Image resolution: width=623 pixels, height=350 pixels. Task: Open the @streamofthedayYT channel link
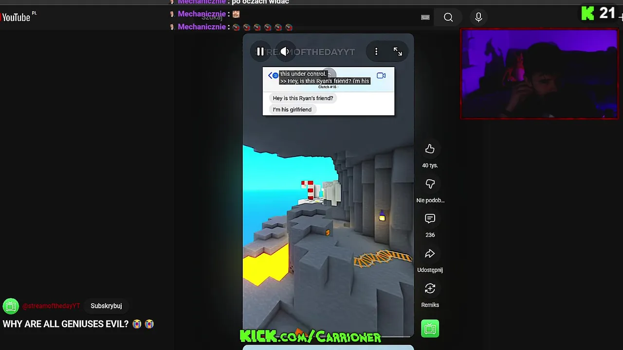point(51,306)
